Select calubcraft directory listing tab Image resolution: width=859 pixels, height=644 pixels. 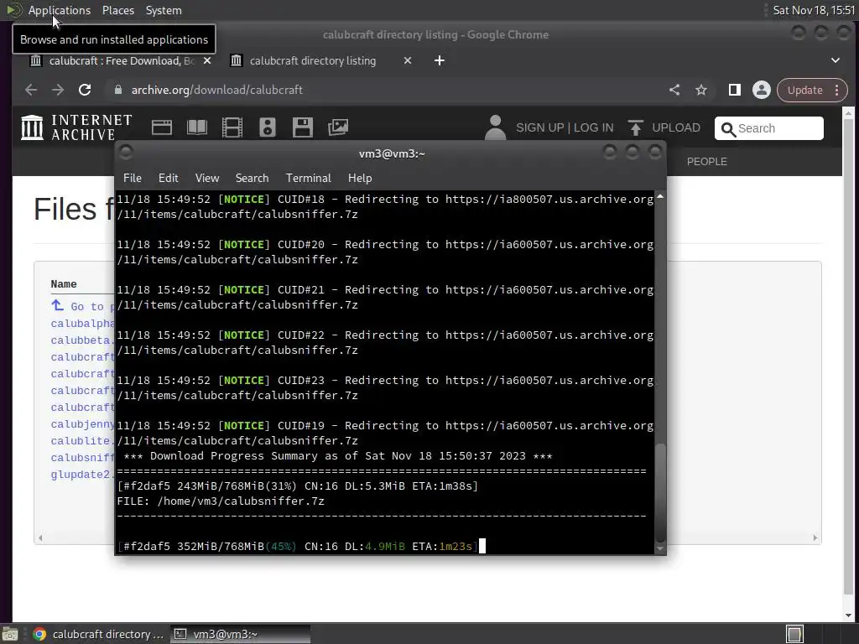[x=312, y=60]
